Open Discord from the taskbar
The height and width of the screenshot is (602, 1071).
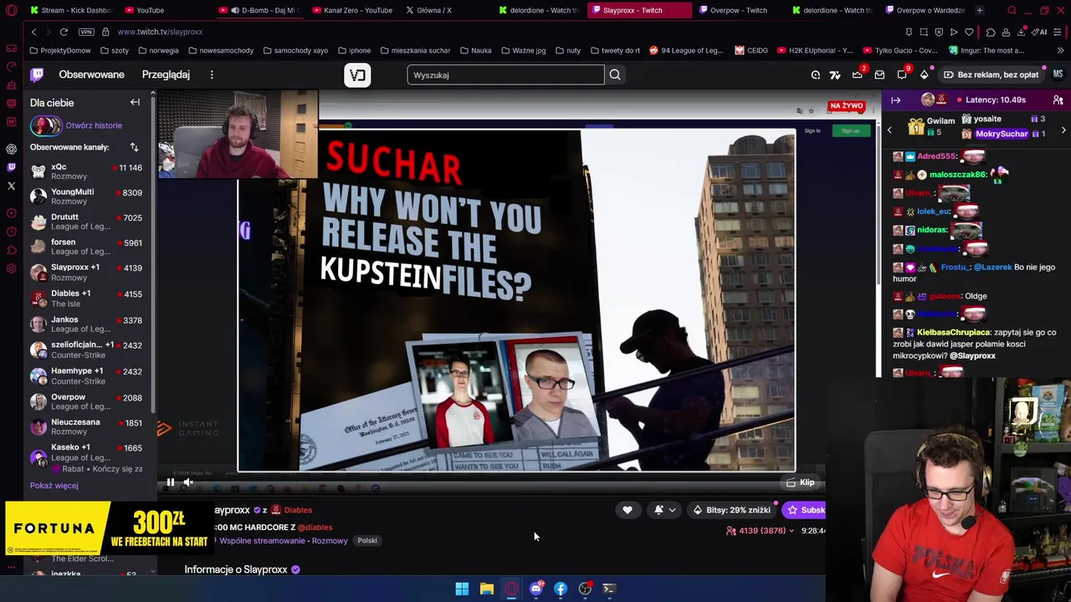pyautogui.click(x=535, y=589)
